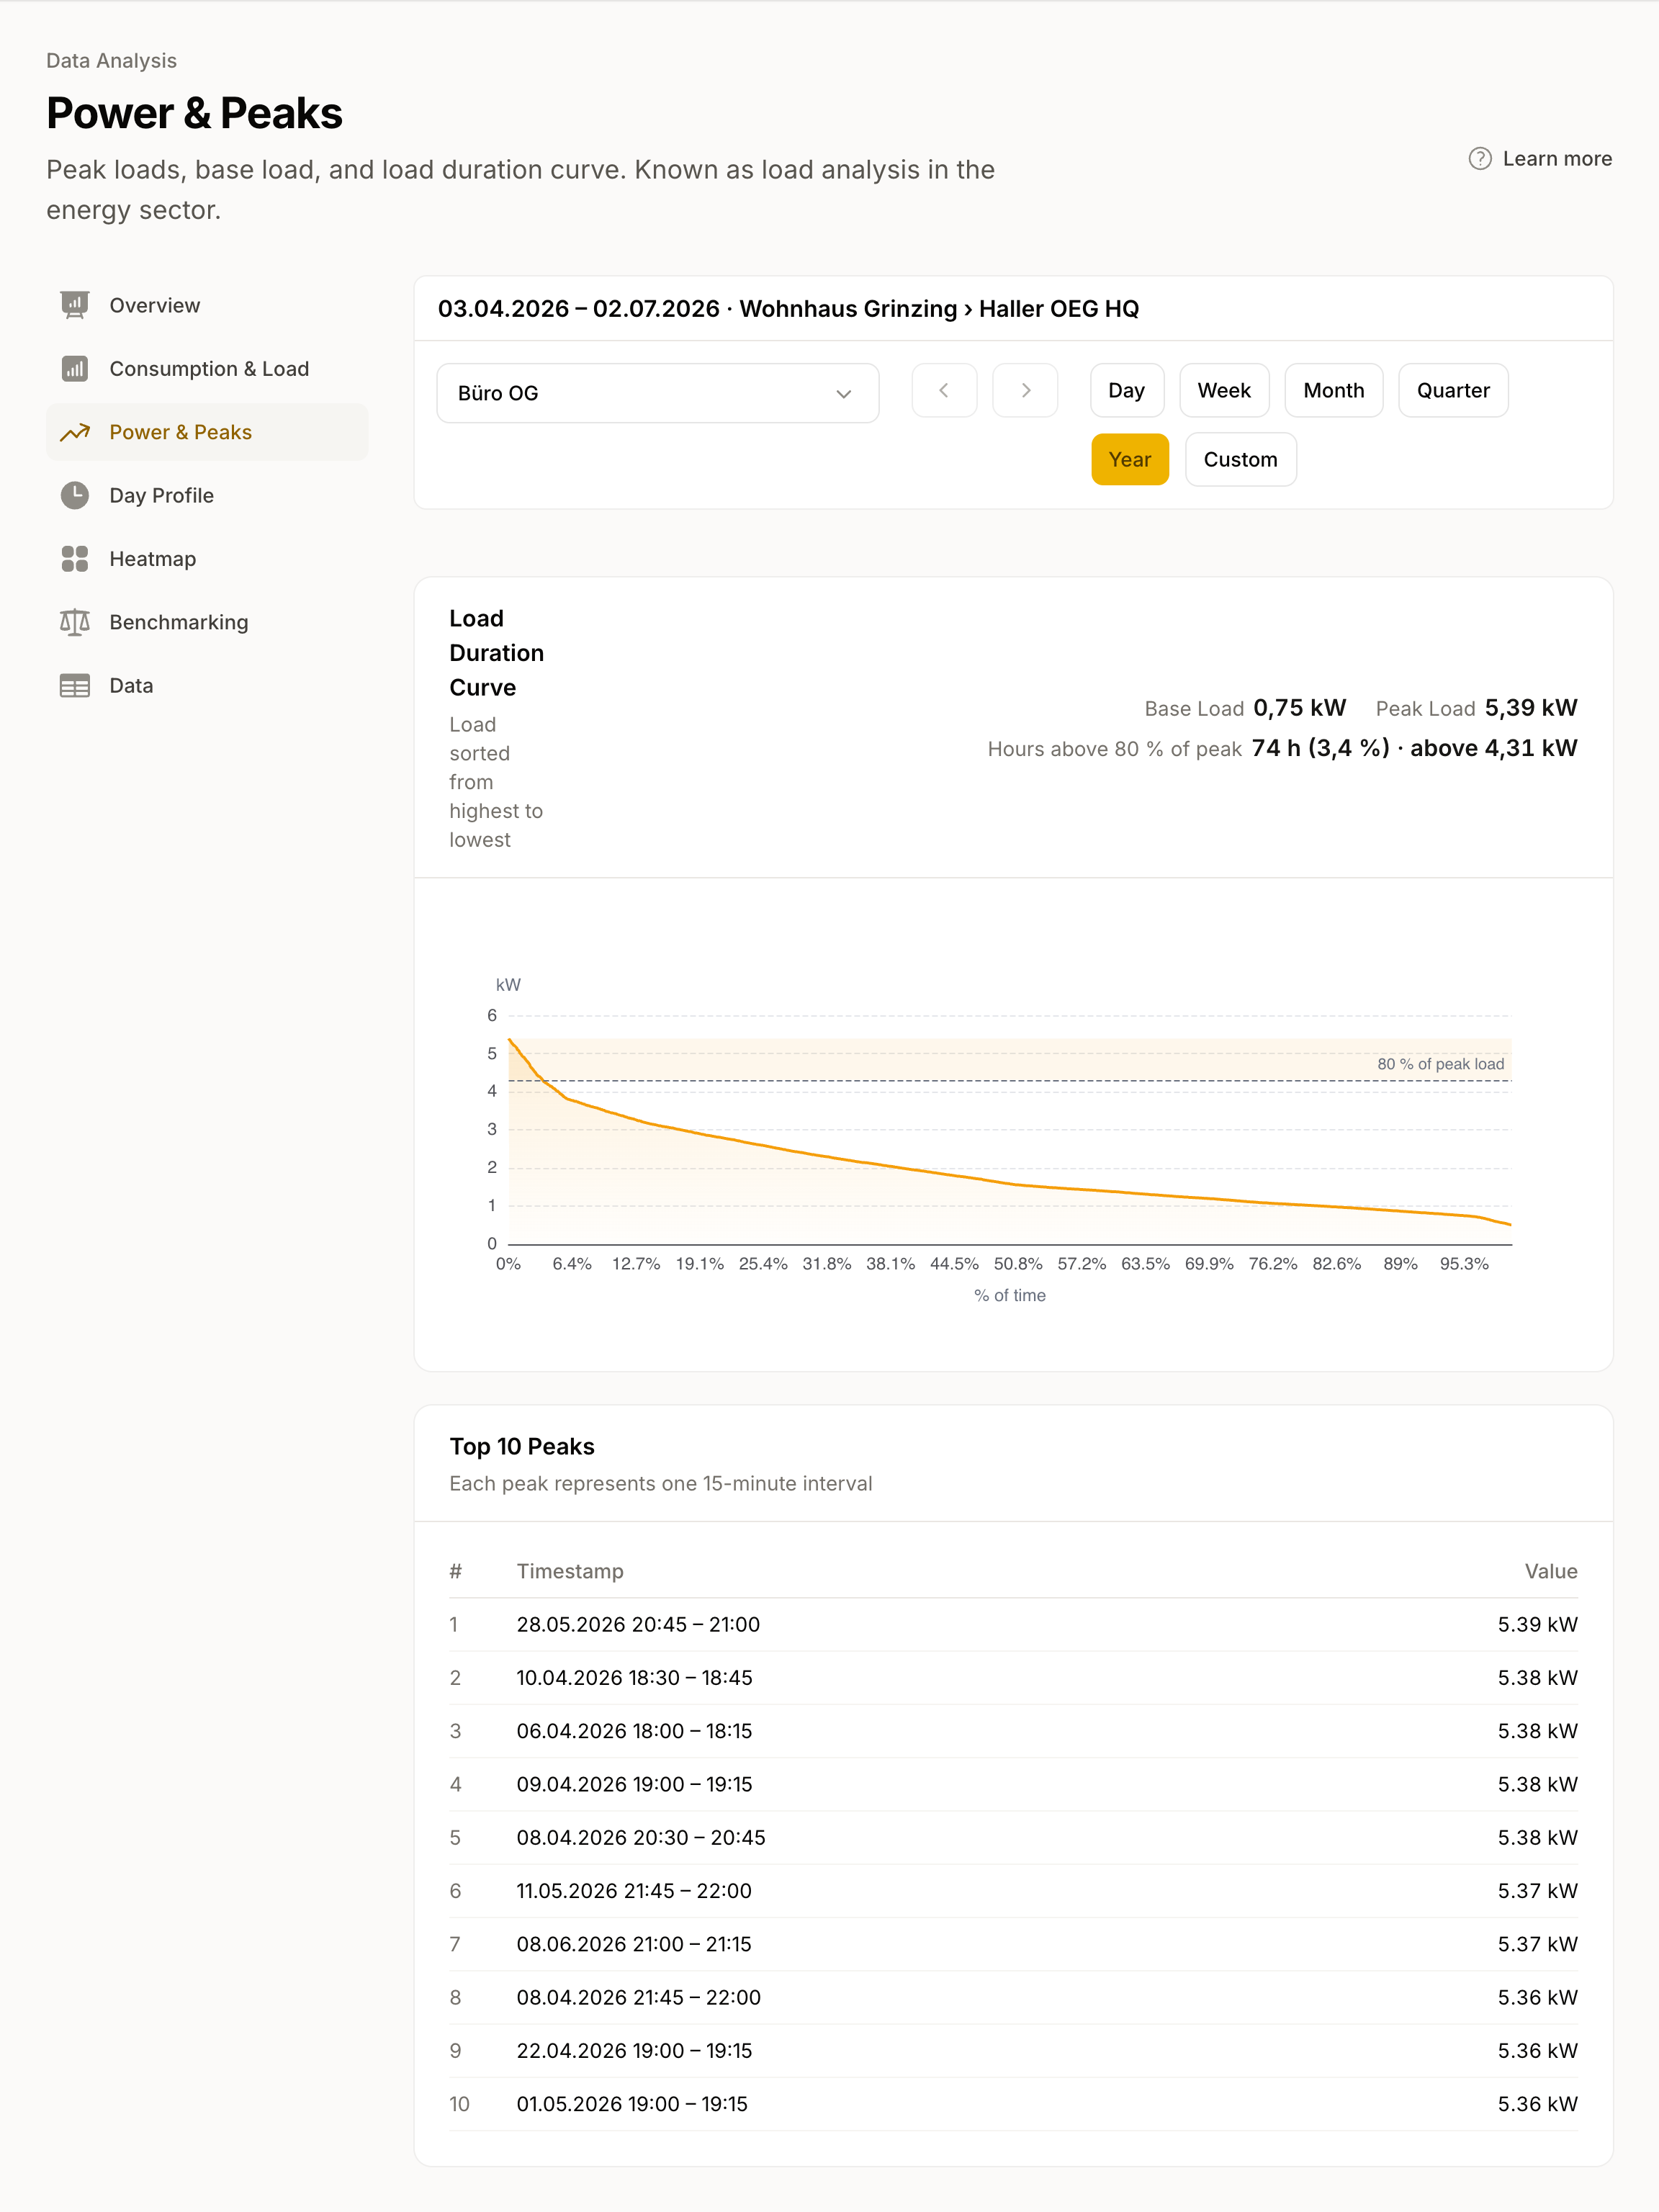Select peak row 08.04.2026 20:30 – 20:45
This screenshot has height=2212, width=1659.
click(1013, 1838)
